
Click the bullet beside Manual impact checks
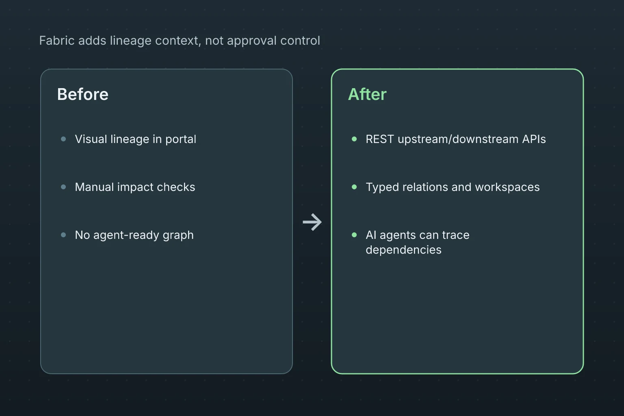tap(63, 187)
